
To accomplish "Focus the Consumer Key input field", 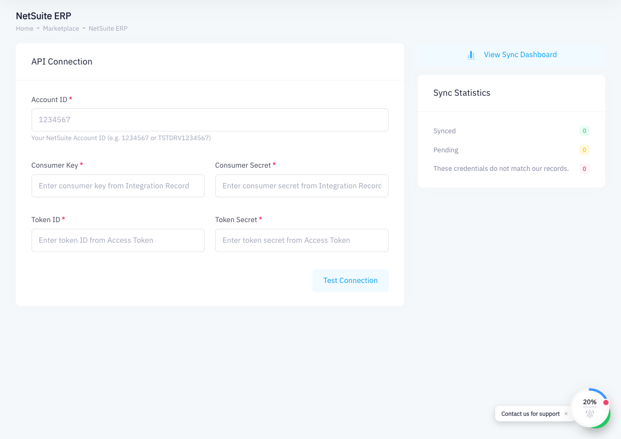I will 118,186.
